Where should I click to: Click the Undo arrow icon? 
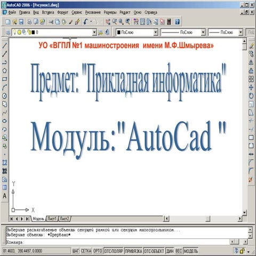tap(86, 22)
